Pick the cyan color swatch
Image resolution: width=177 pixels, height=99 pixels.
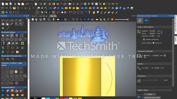point(48,98)
